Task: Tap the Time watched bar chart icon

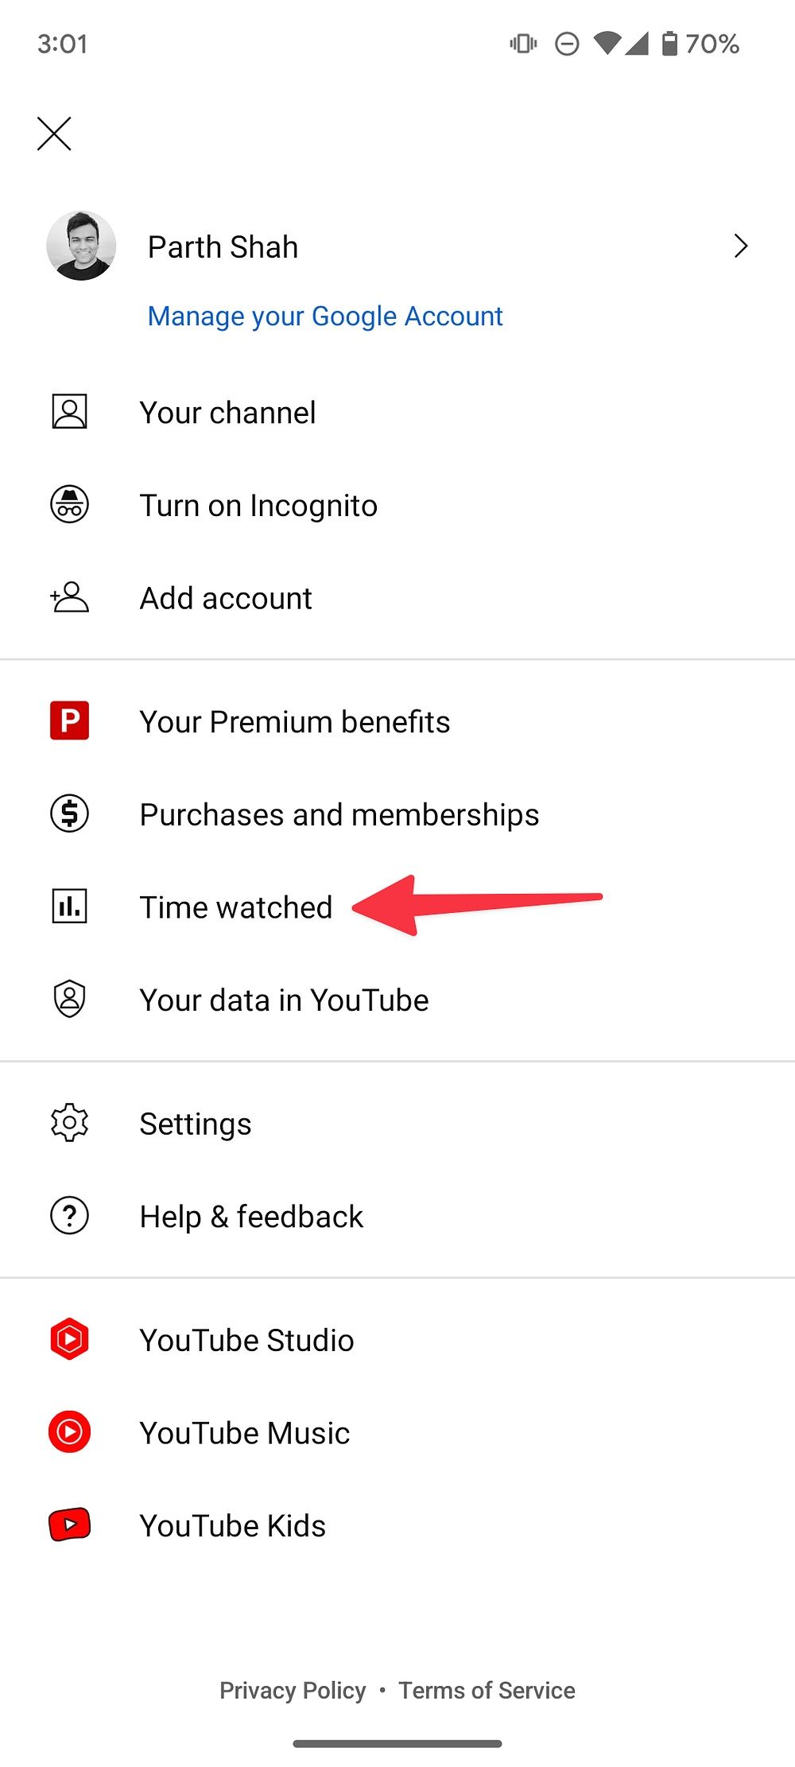Action: click(x=70, y=907)
